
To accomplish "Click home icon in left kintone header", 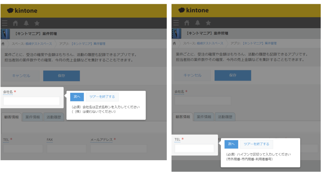I will point(15,23).
